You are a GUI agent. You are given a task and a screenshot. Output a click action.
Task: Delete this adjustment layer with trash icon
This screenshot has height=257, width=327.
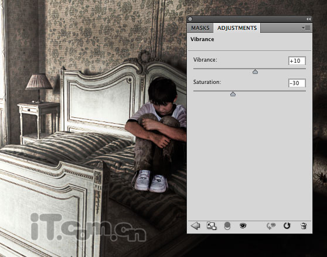(x=304, y=226)
